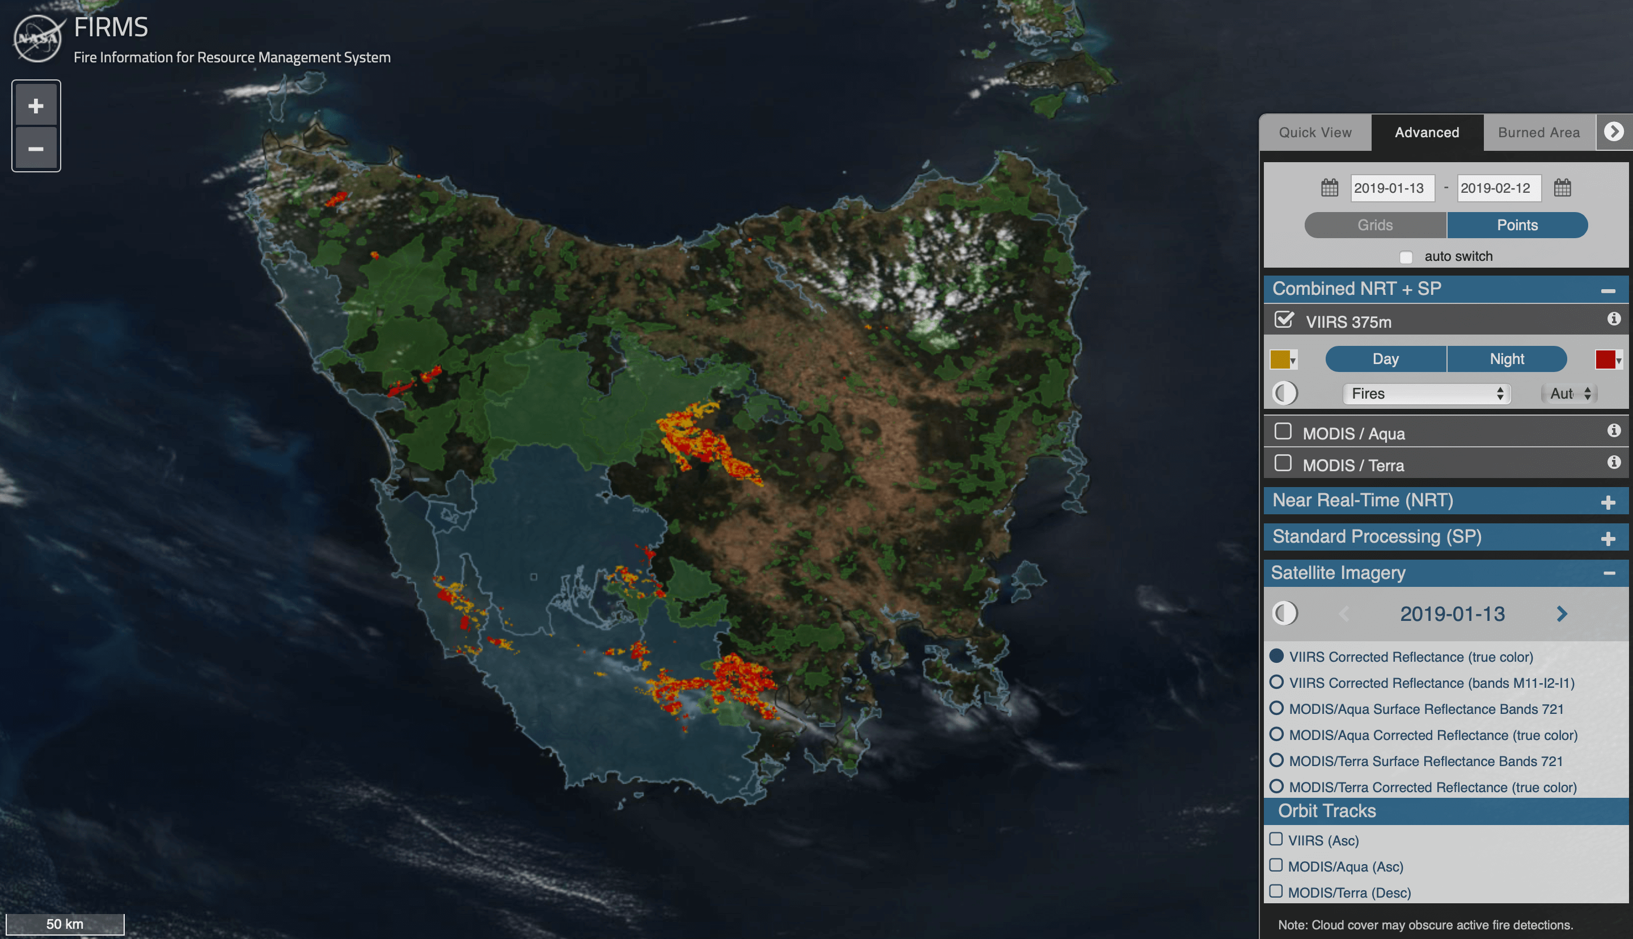
Task: Go to previous satellite imagery date
Action: (x=1344, y=614)
